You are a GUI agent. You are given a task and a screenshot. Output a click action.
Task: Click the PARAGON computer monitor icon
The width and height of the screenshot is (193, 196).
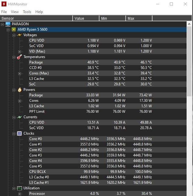pyautogui.click(x=8, y=24)
